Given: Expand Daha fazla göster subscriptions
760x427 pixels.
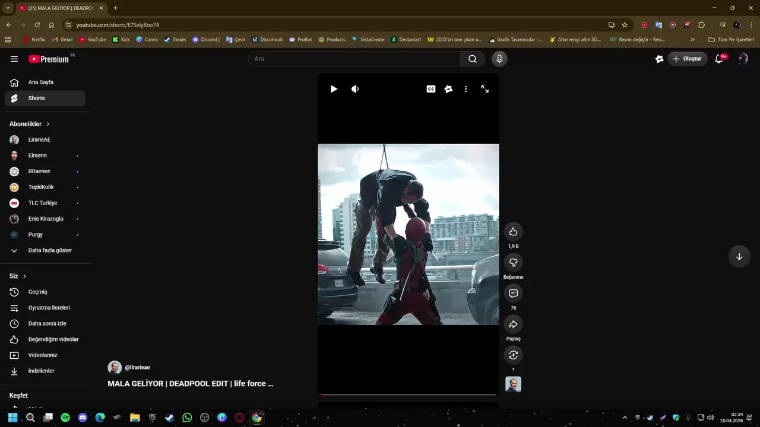Looking at the screenshot, I should 45,250.
